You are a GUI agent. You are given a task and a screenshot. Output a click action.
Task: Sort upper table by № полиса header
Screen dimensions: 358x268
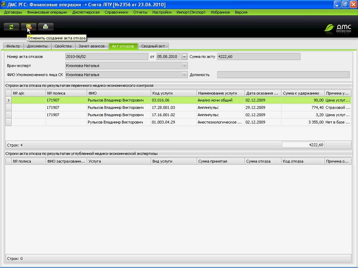[x=66, y=93]
